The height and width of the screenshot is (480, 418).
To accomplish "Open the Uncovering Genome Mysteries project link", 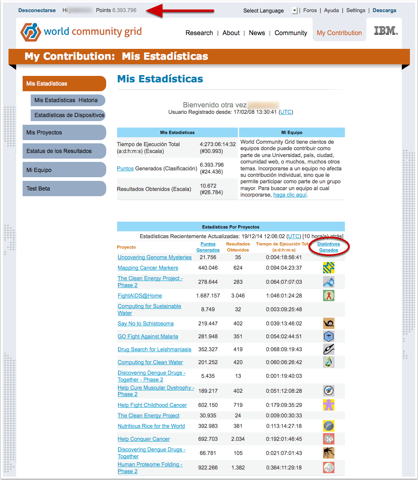I will pos(155,257).
